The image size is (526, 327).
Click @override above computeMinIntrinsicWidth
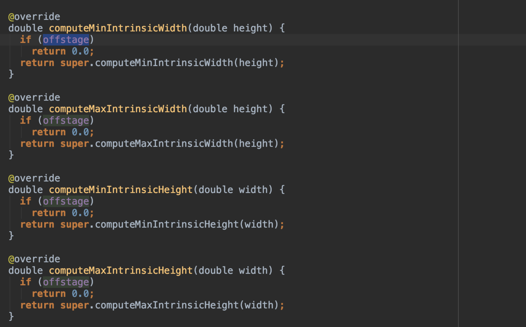coord(34,17)
